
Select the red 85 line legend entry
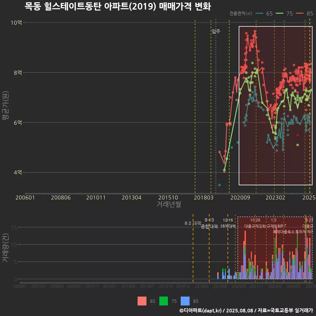tap(304, 13)
